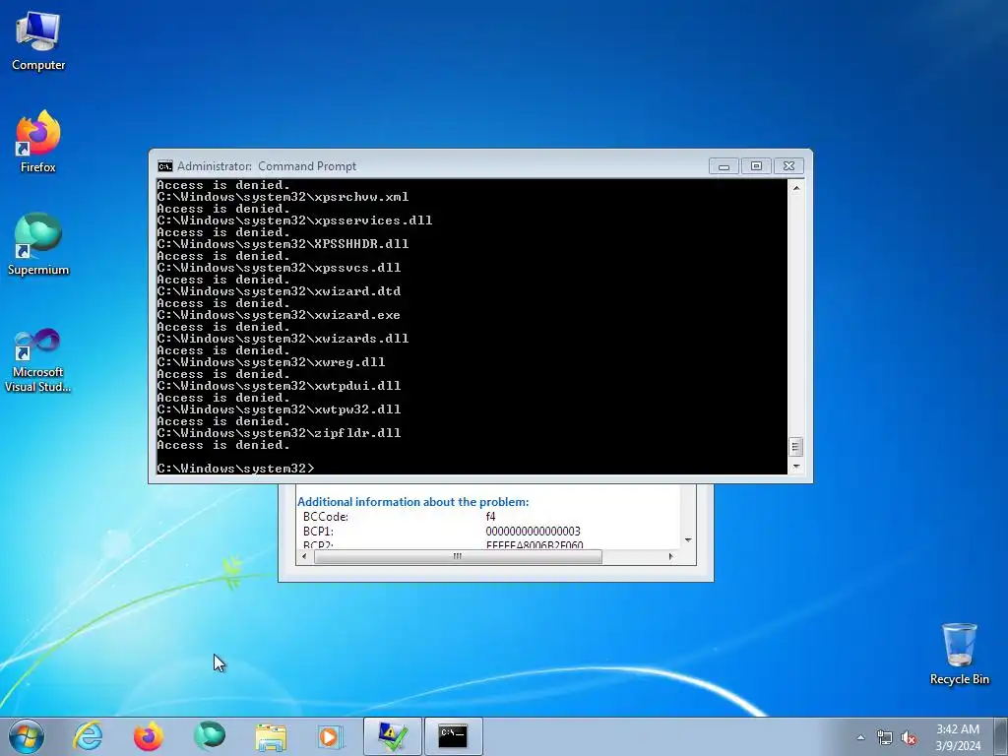Open the Recycle Bin

point(959,654)
